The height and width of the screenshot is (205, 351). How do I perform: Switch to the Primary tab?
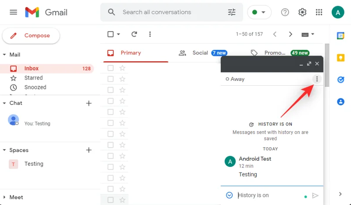click(136, 53)
